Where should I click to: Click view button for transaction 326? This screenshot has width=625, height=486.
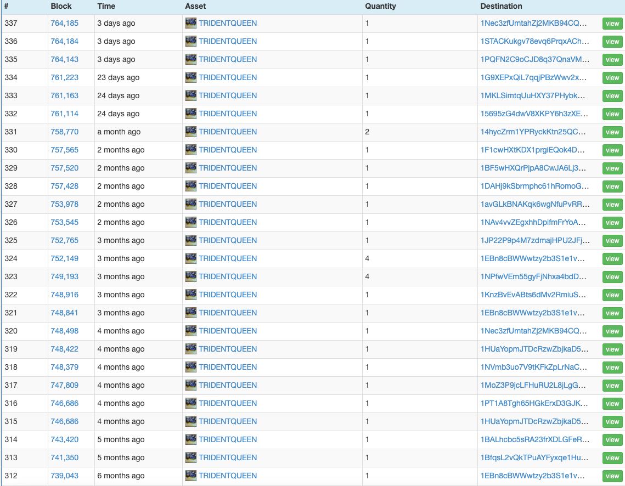click(x=612, y=222)
